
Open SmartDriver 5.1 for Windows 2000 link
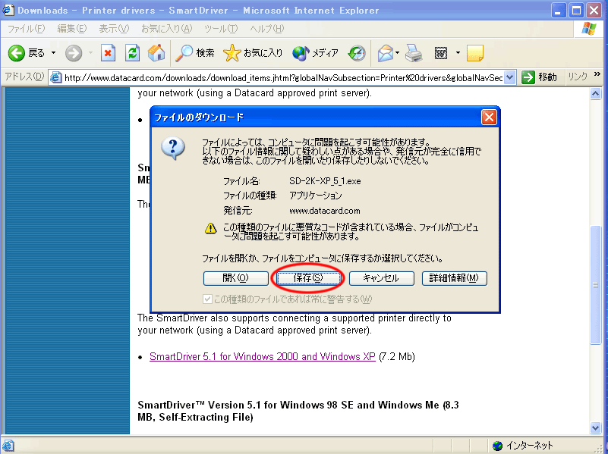262,356
